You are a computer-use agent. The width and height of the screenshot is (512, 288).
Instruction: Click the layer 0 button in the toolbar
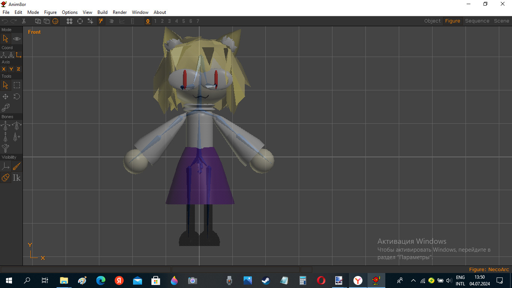148,21
